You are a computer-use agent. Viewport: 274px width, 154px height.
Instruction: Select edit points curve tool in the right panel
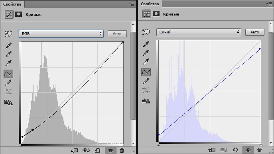[146, 72]
